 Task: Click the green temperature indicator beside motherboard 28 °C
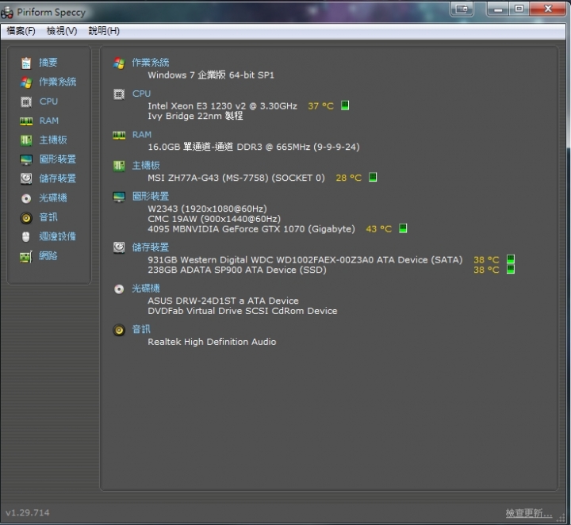(373, 178)
